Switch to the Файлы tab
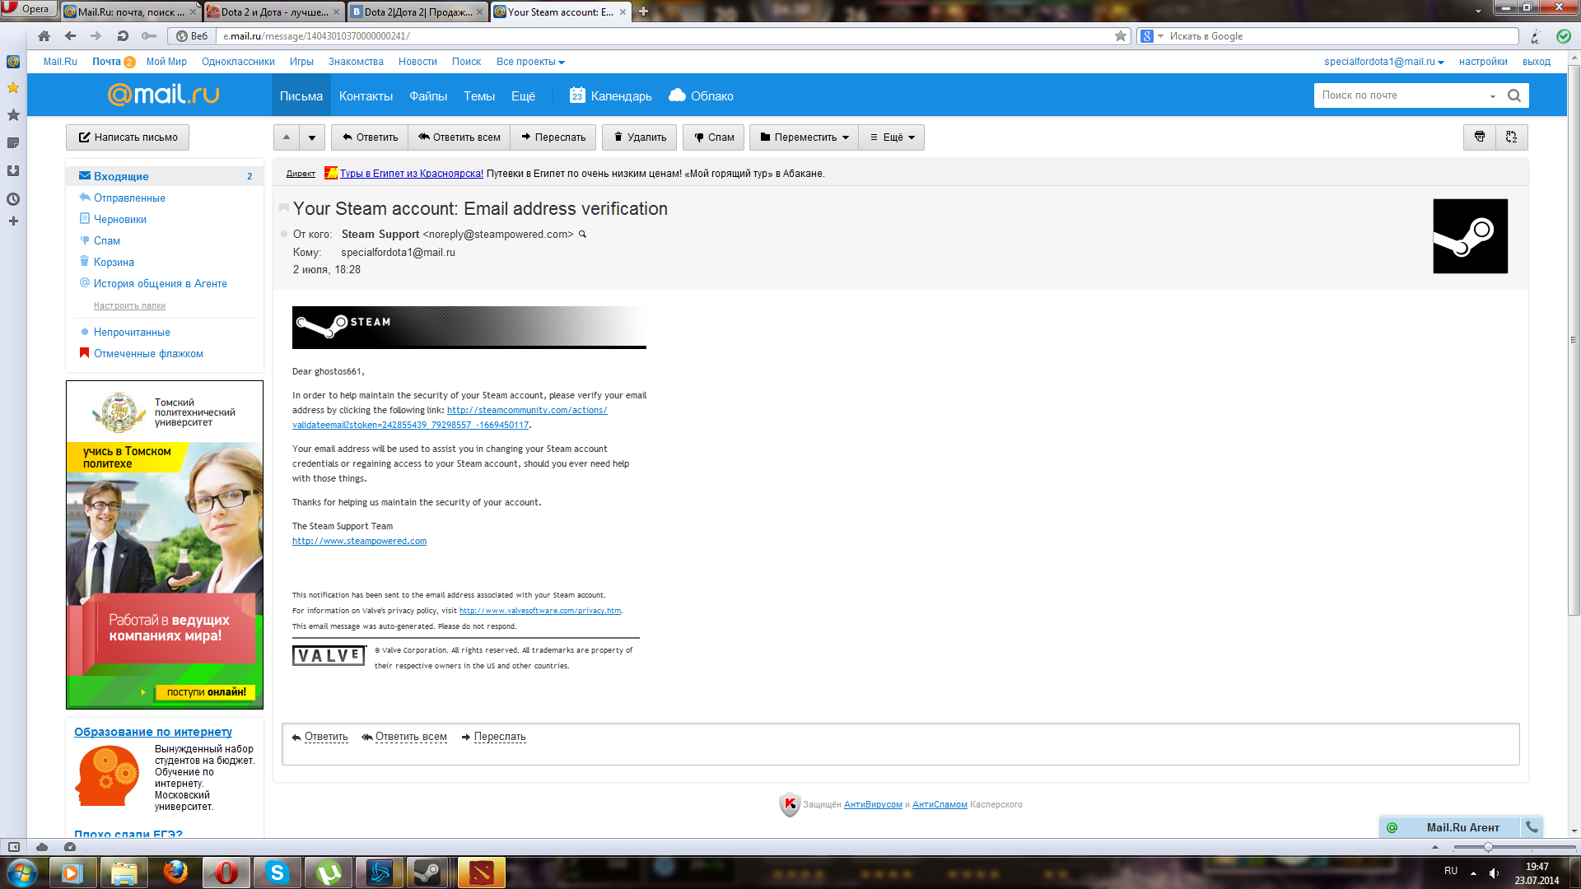Viewport: 1581px width, 889px height. point(428,96)
